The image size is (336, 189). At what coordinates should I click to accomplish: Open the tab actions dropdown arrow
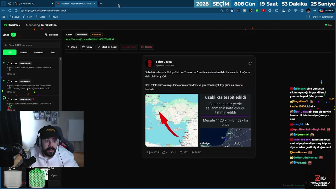(3, 4)
